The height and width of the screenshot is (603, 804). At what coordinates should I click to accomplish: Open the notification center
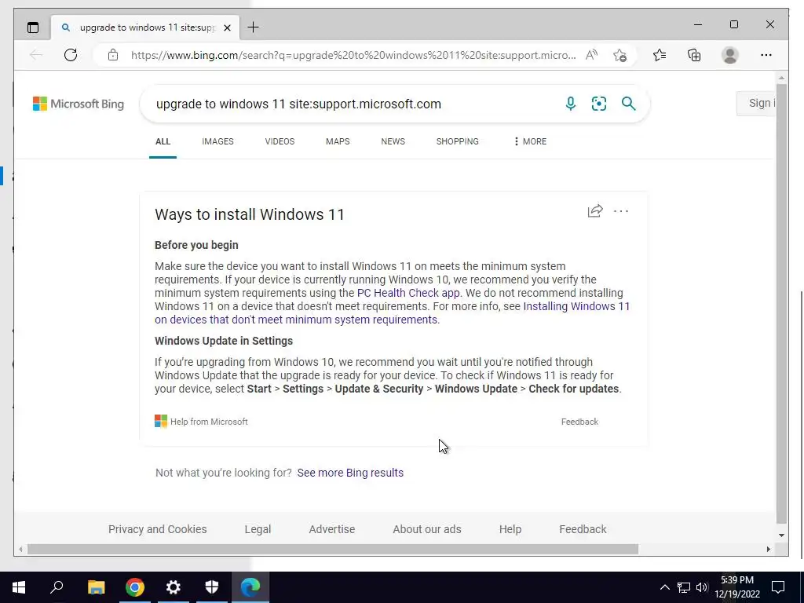coord(778,587)
